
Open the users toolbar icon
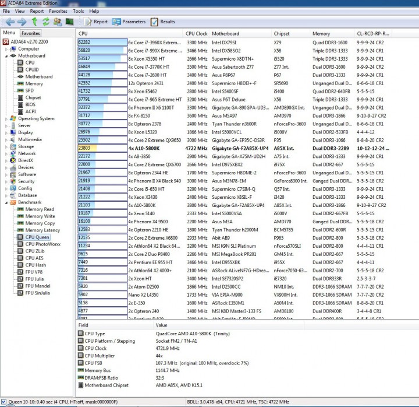58,22
